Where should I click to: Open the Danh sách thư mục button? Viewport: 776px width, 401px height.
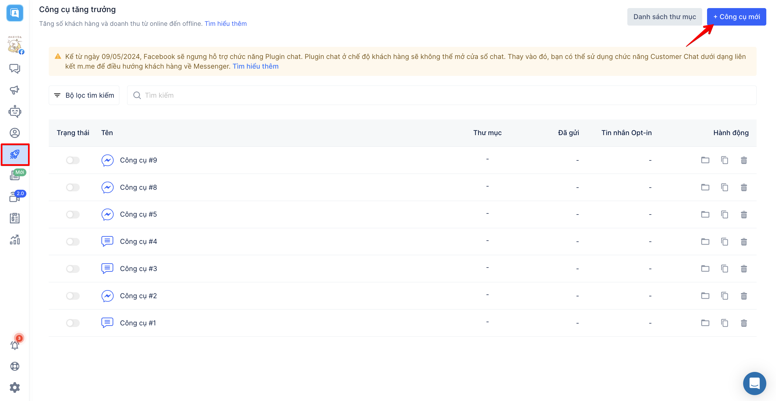(x=664, y=17)
